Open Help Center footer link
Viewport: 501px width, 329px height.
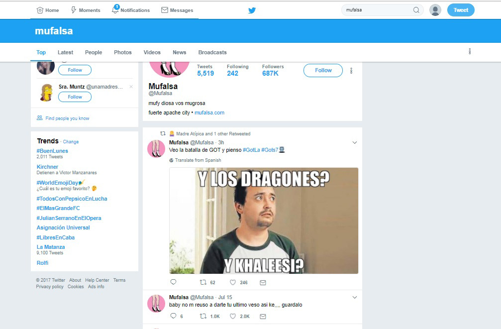[x=97, y=280]
